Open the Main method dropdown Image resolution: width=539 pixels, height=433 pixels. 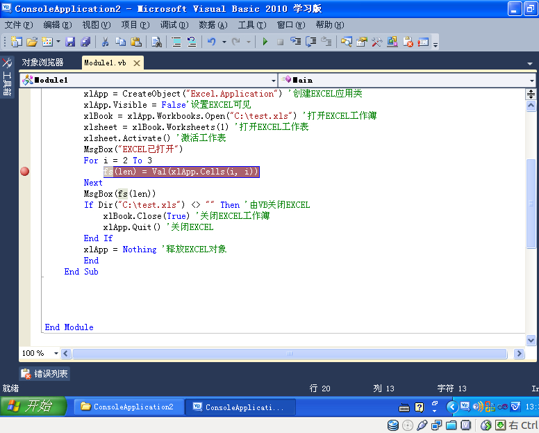[531, 80]
